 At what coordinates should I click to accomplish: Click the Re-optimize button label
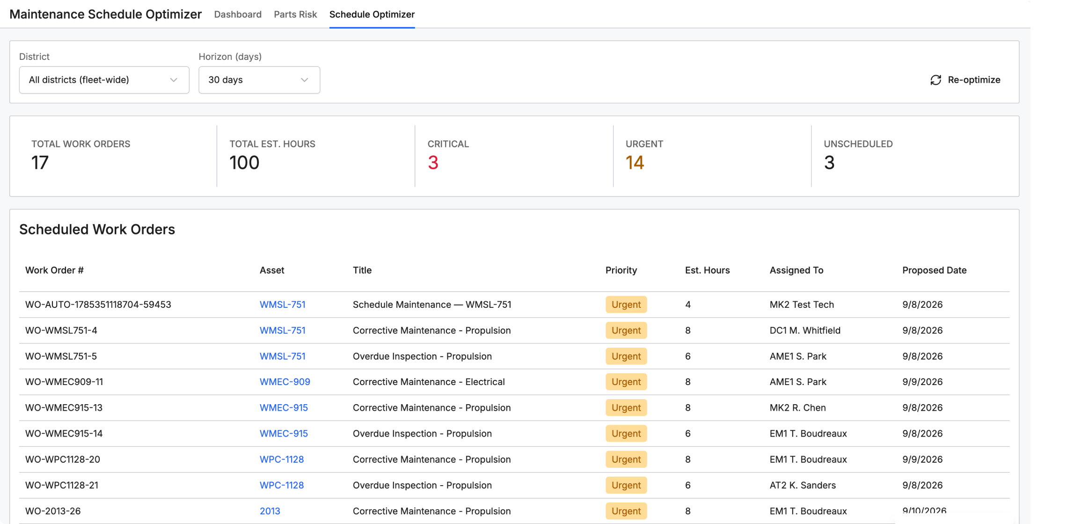(x=974, y=80)
